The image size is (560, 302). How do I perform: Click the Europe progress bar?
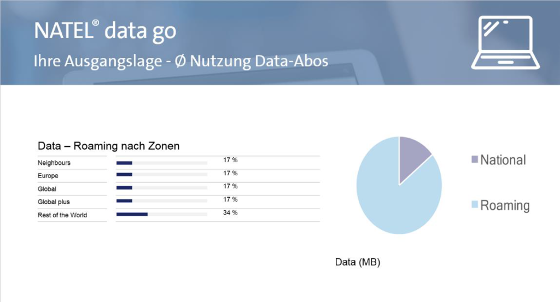click(x=162, y=174)
